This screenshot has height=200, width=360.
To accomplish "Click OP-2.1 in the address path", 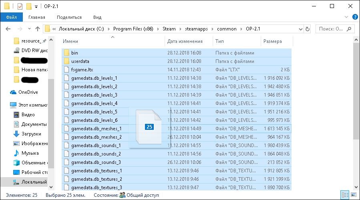I will tap(253, 29).
